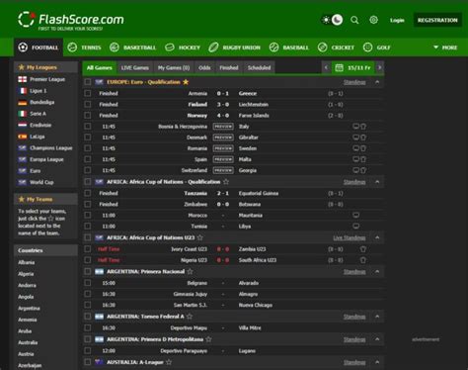Switch to the Finished tab
The height and width of the screenshot is (370, 468).
(x=229, y=67)
